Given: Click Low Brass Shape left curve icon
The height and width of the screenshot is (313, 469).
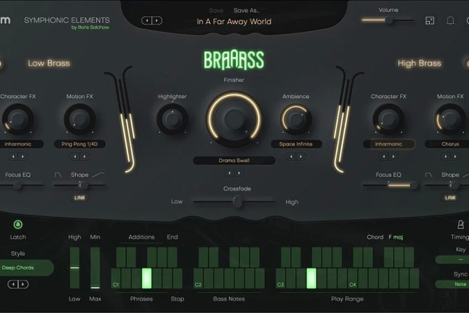Looking at the screenshot, I should click(x=58, y=175).
